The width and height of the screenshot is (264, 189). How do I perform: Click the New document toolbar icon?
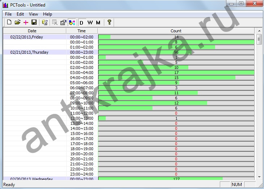9,22
